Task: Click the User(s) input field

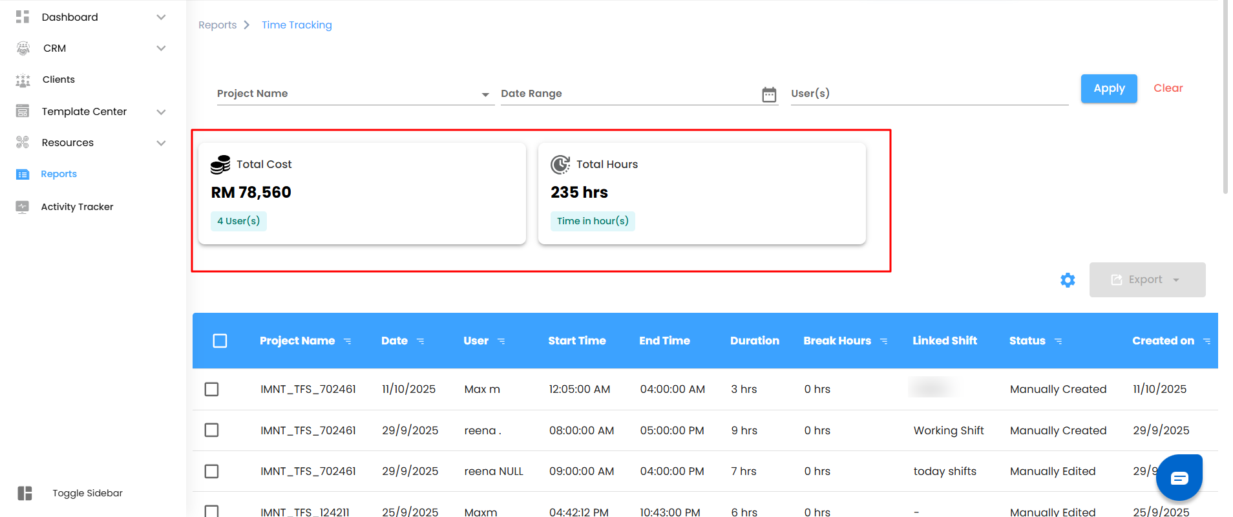Action: (929, 94)
